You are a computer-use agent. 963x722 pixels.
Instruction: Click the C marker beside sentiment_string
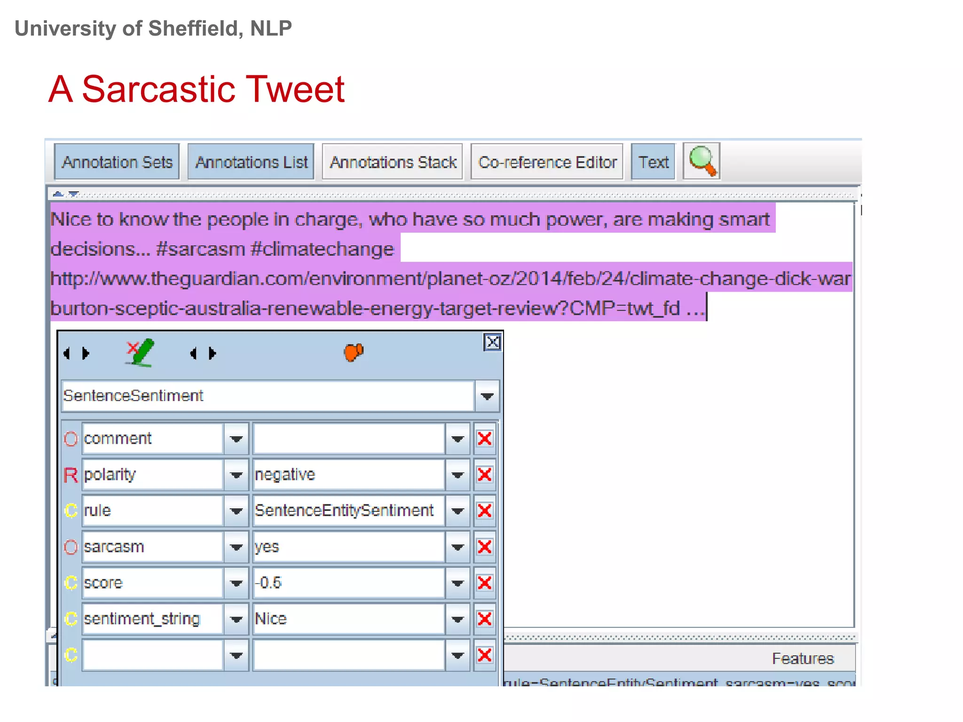click(x=71, y=619)
